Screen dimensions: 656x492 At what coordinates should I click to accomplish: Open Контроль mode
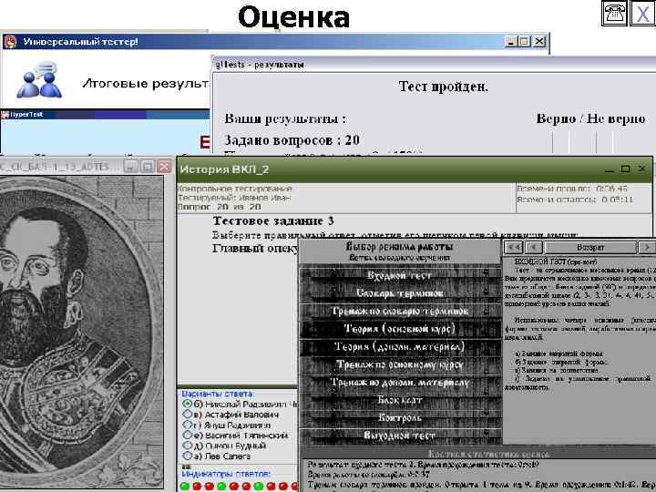400,418
